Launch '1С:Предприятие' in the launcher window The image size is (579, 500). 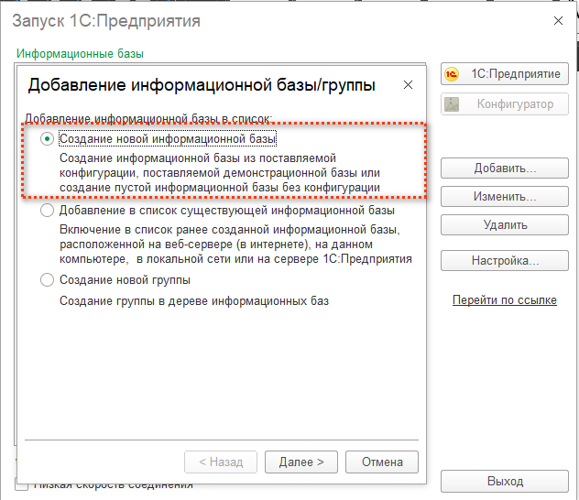point(505,74)
